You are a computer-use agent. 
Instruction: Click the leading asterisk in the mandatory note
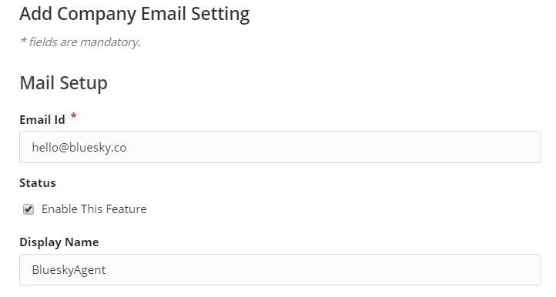[x=23, y=40]
